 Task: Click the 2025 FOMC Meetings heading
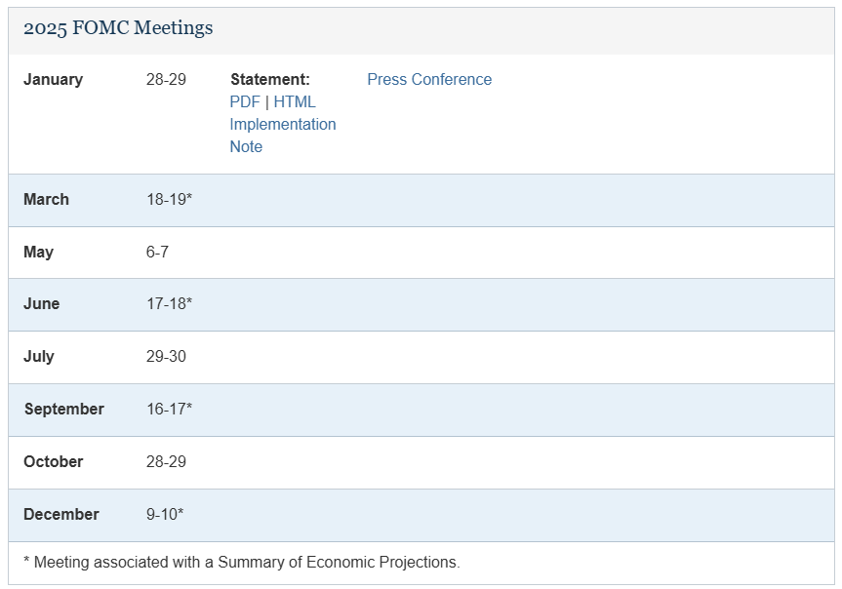point(118,28)
